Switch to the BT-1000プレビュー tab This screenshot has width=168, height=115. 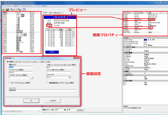[x=56, y=13]
